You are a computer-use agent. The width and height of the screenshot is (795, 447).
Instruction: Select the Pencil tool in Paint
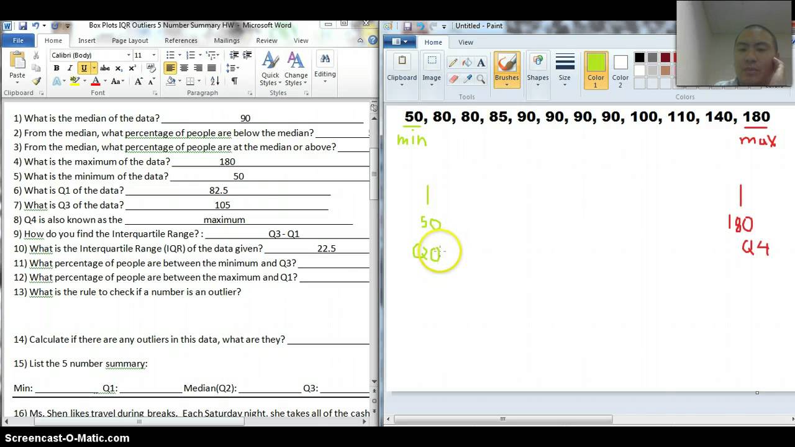click(453, 63)
